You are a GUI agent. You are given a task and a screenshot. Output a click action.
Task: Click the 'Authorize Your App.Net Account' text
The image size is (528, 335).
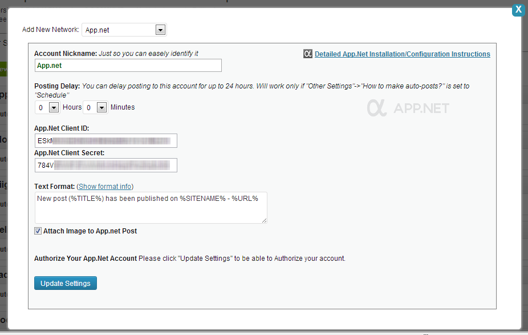pos(86,258)
